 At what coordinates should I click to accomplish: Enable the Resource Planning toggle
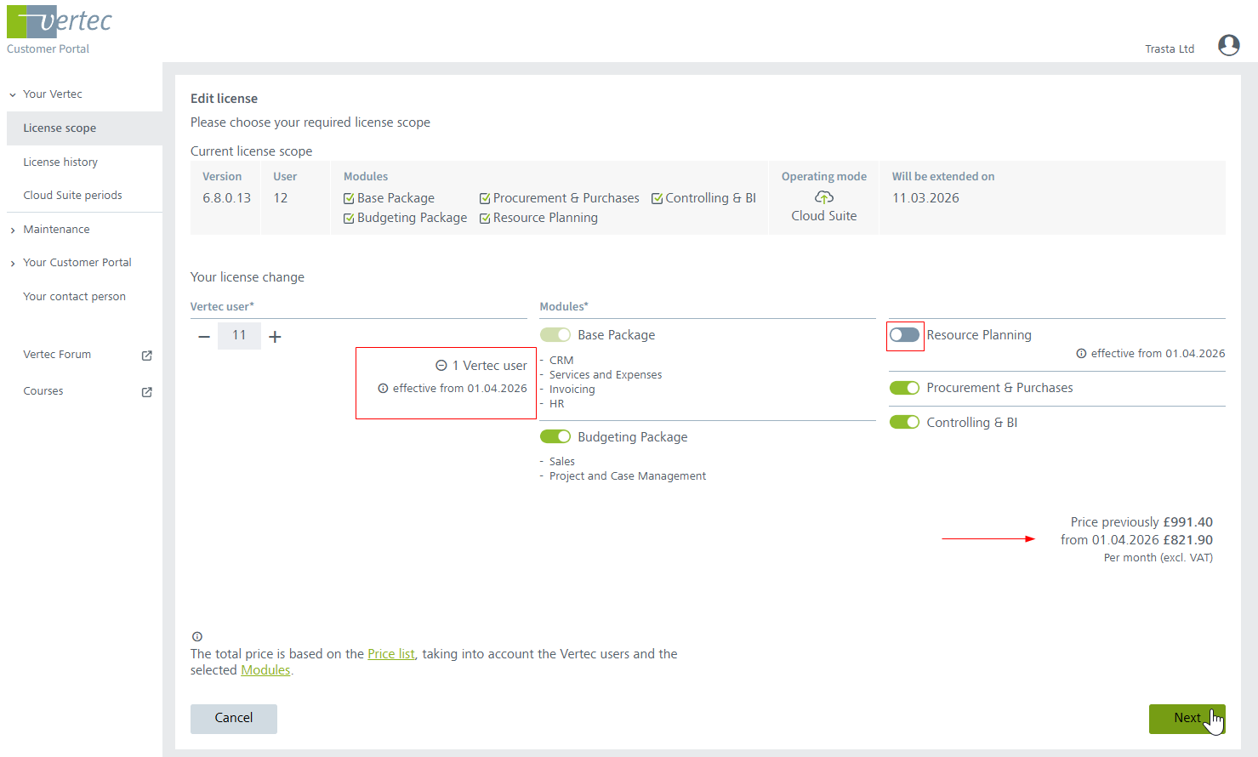904,335
